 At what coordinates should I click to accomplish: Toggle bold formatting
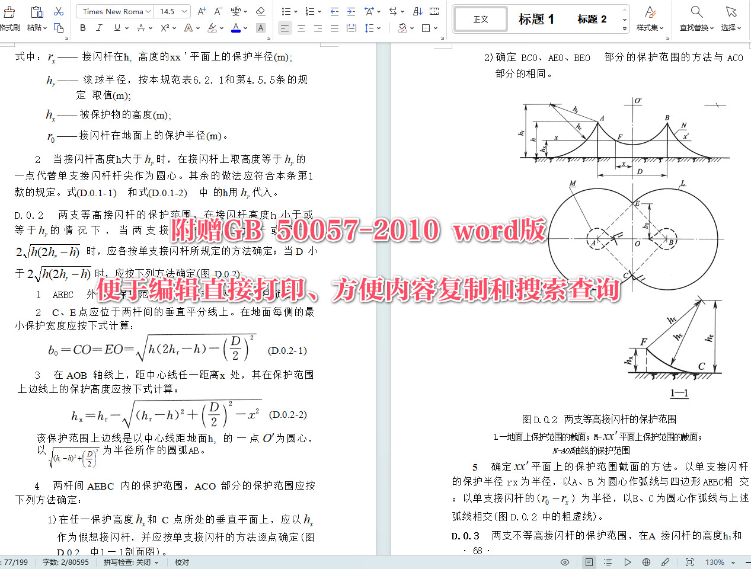82,28
